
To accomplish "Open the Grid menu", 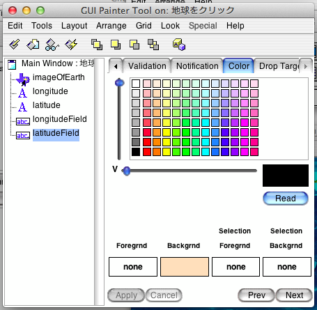I will pyautogui.click(x=144, y=26).
